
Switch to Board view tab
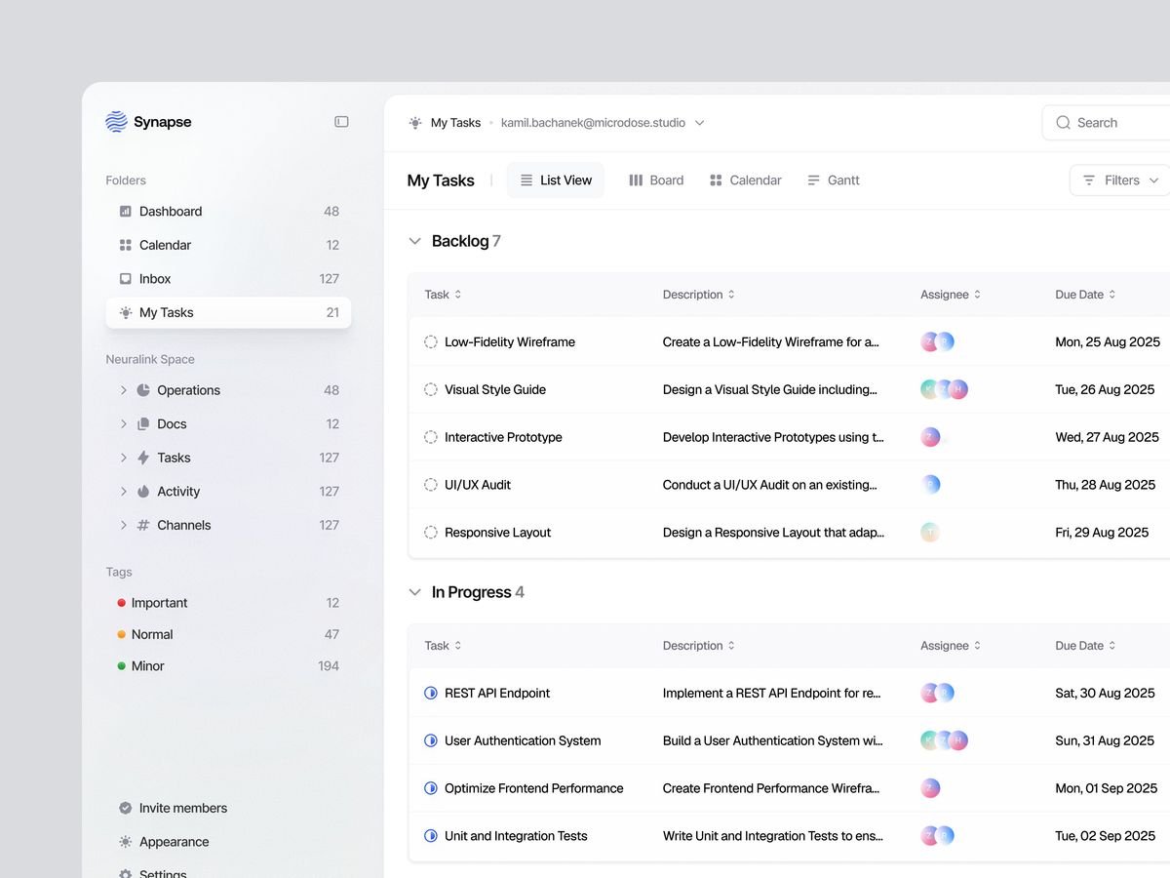pos(656,180)
